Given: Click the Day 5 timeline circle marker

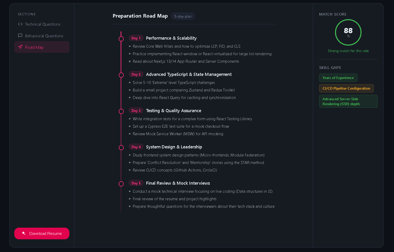Looking at the screenshot, I should point(121,184).
